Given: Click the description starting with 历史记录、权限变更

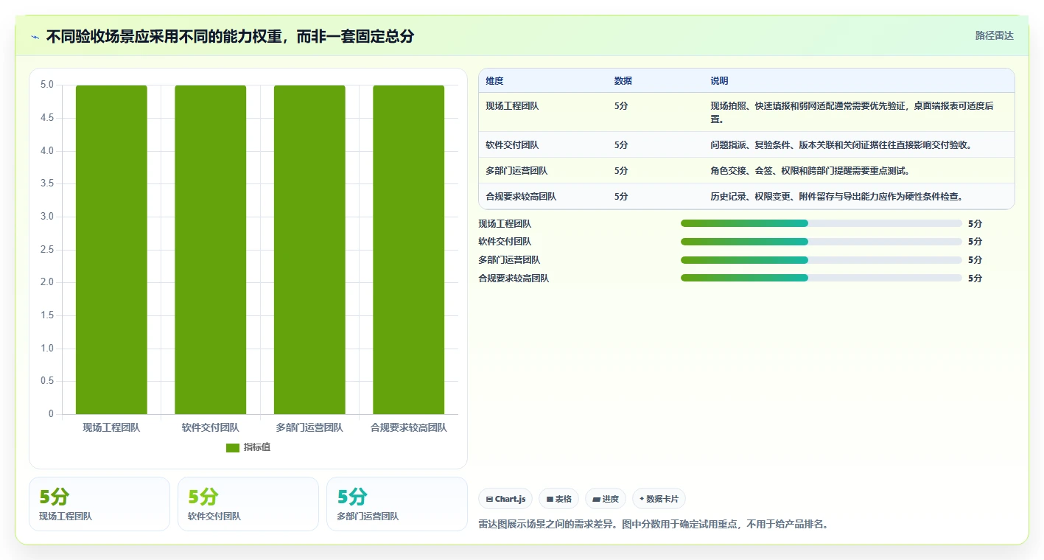Looking at the screenshot, I should tap(837, 197).
